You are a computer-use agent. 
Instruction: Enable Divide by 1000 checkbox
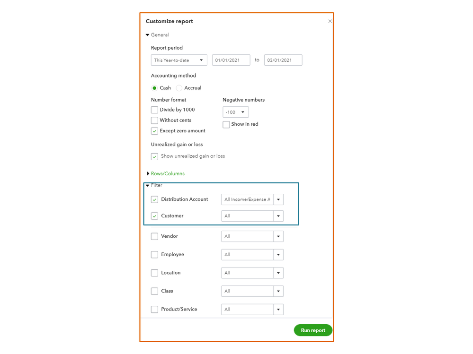pos(154,110)
